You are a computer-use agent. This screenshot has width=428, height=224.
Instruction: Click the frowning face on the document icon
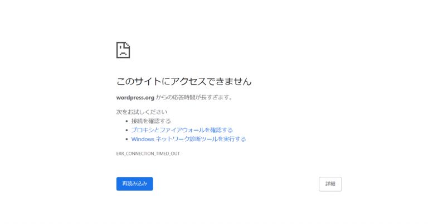pyautogui.click(x=123, y=52)
